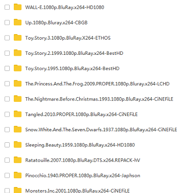The image size is (186, 193).
Task: Check the Up.1080p.Bluray row checkbox
Action: click(7, 23)
